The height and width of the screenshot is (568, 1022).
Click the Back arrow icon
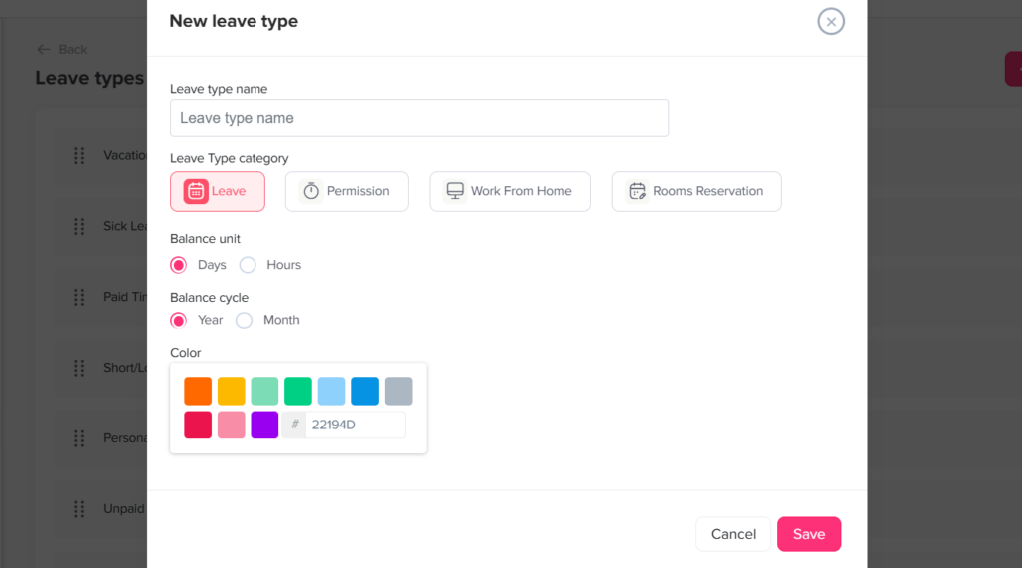[x=43, y=49]
